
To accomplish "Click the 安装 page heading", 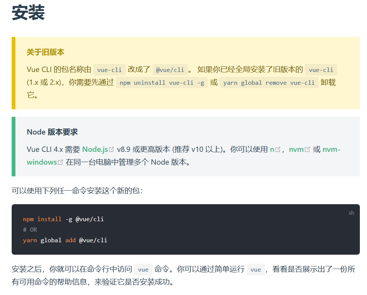I will point(28,12).
